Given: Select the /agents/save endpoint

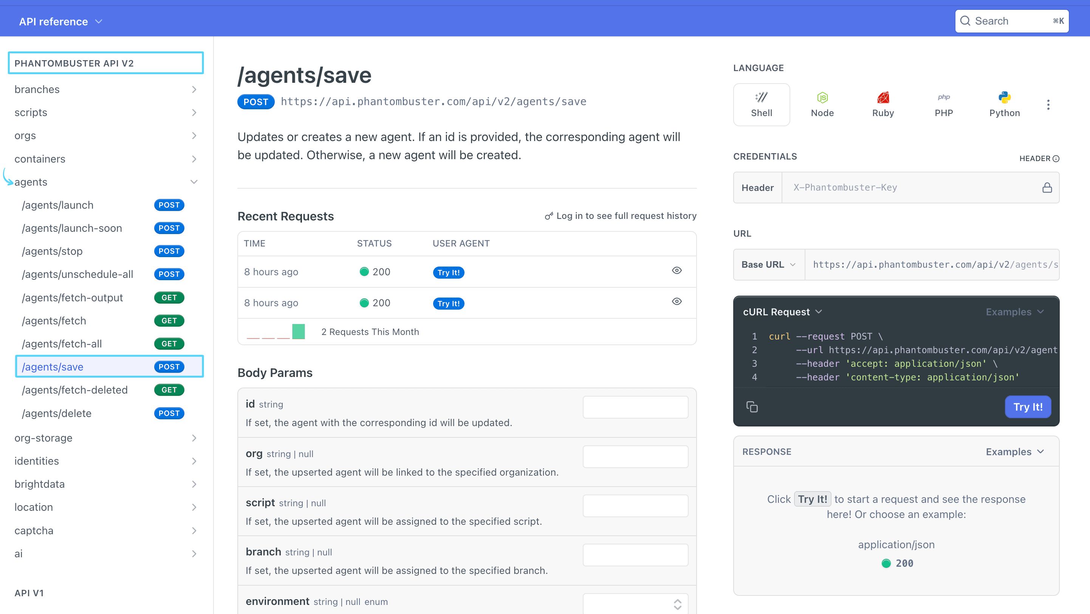Looking at the screenshot, I should coord(110,366).
